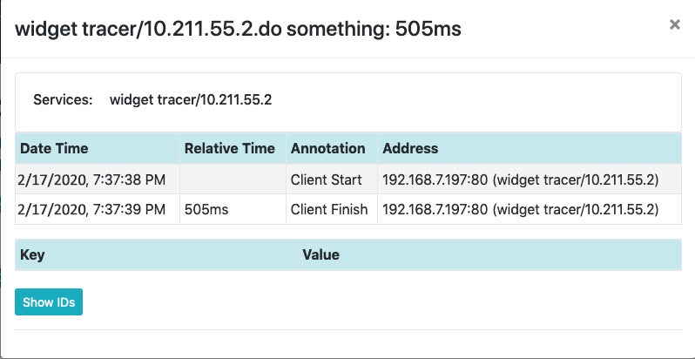Close the span detail dialog

click(674, 25)
